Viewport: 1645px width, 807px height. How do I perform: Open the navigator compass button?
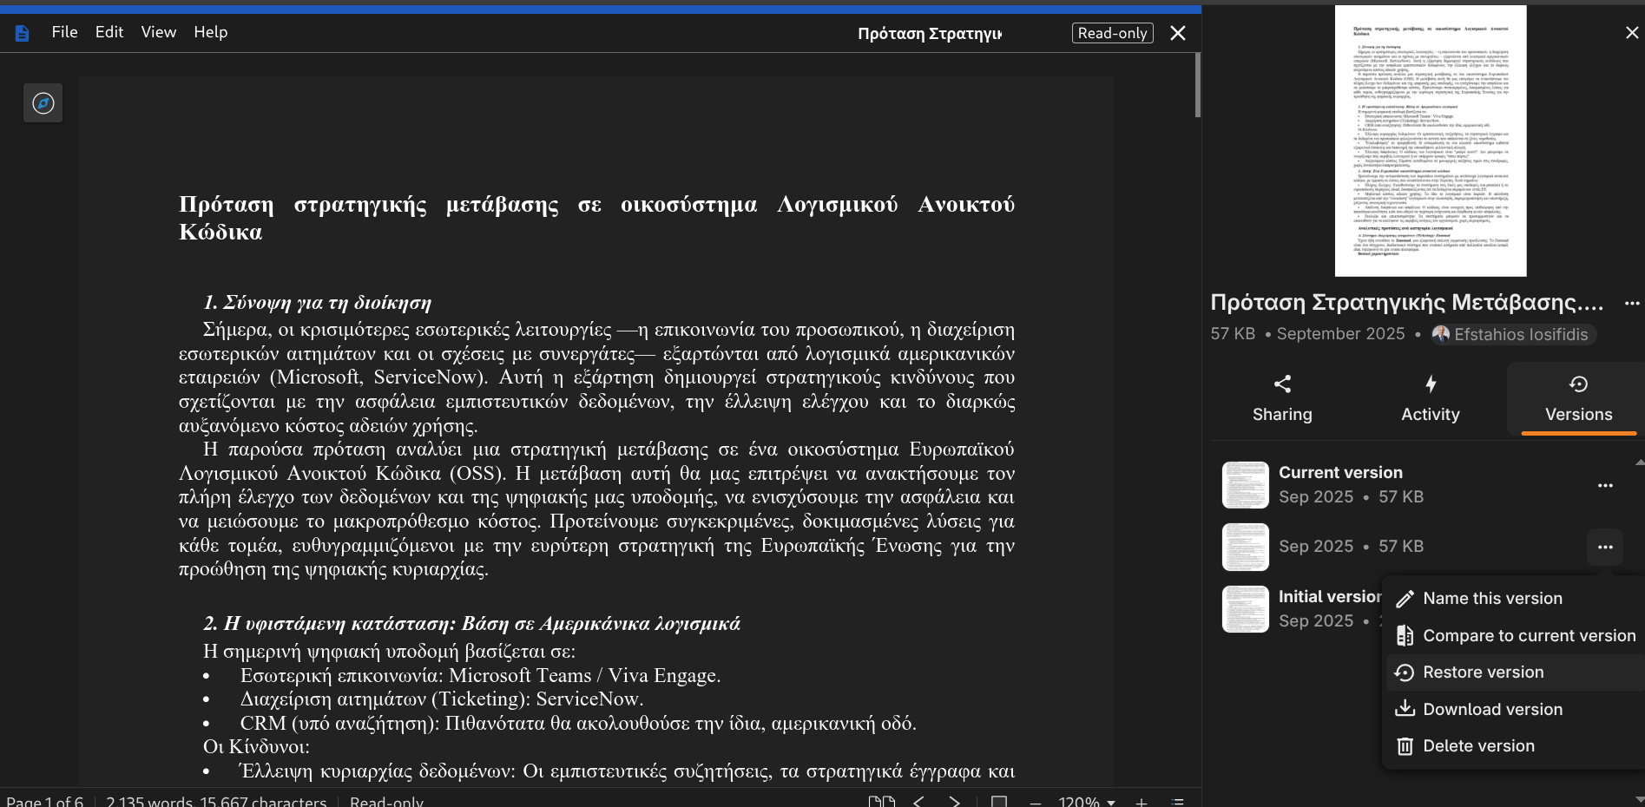click(43, 103)
